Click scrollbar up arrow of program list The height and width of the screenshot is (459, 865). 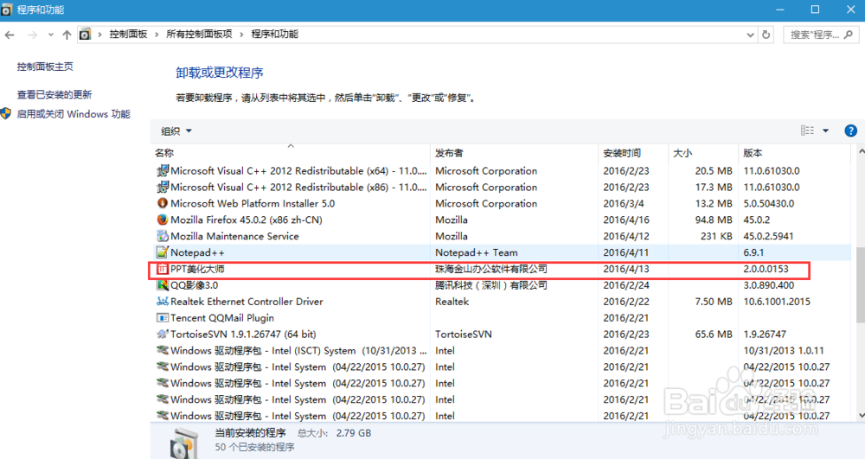pyautogui.click(x=861, y=150)
